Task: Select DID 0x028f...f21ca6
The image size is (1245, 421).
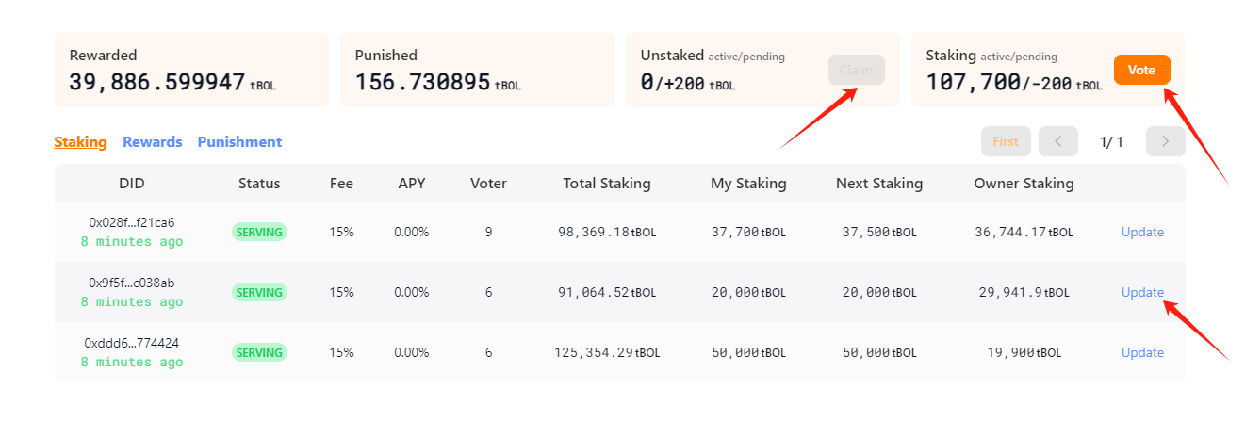Action: click(132, 223)
